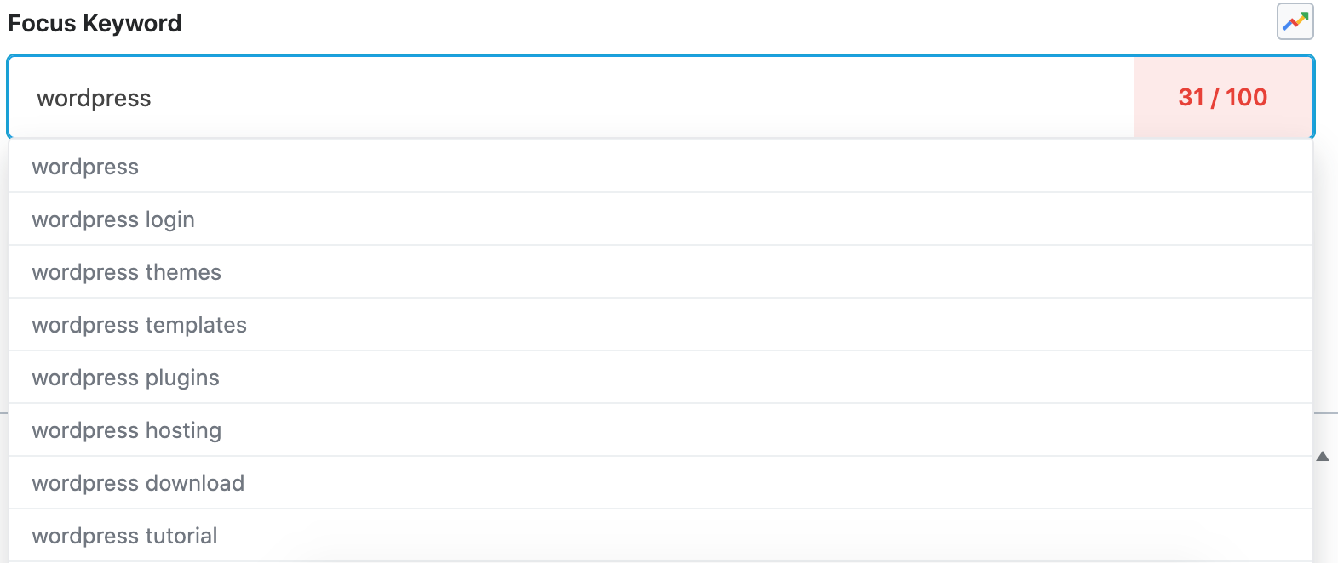Choose wordpress login from the suggestions
Viewport: 1338px width, 563px height.
click(112, 219)
